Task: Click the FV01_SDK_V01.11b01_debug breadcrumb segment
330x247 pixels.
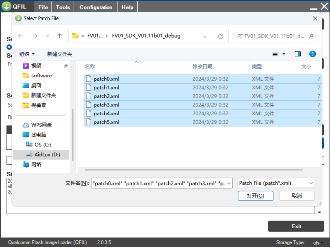Action: pyautogui.click(x=146, y=36)
